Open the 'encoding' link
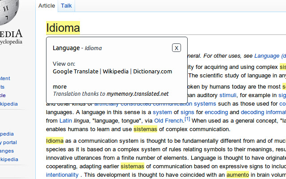The image size is (286, 179). point(216,112)
